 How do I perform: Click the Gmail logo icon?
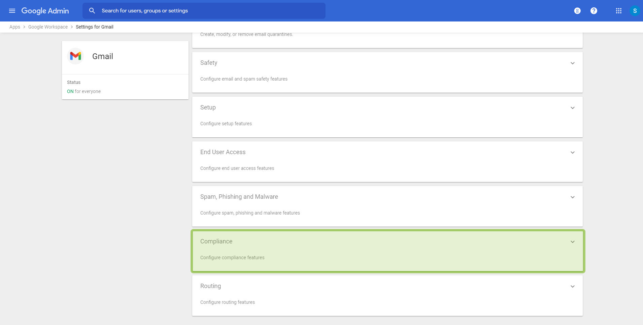75,56
